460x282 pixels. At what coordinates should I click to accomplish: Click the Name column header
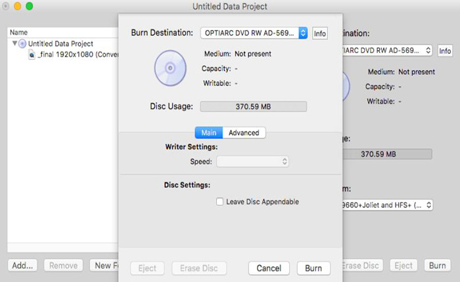63,32
